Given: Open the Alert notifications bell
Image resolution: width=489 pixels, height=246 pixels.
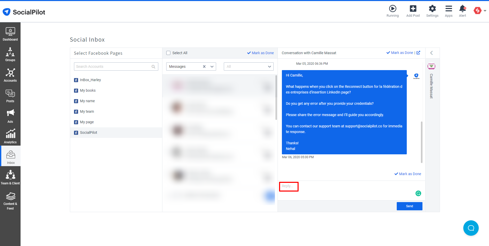Looking at the screenshot, I should 462,8.
